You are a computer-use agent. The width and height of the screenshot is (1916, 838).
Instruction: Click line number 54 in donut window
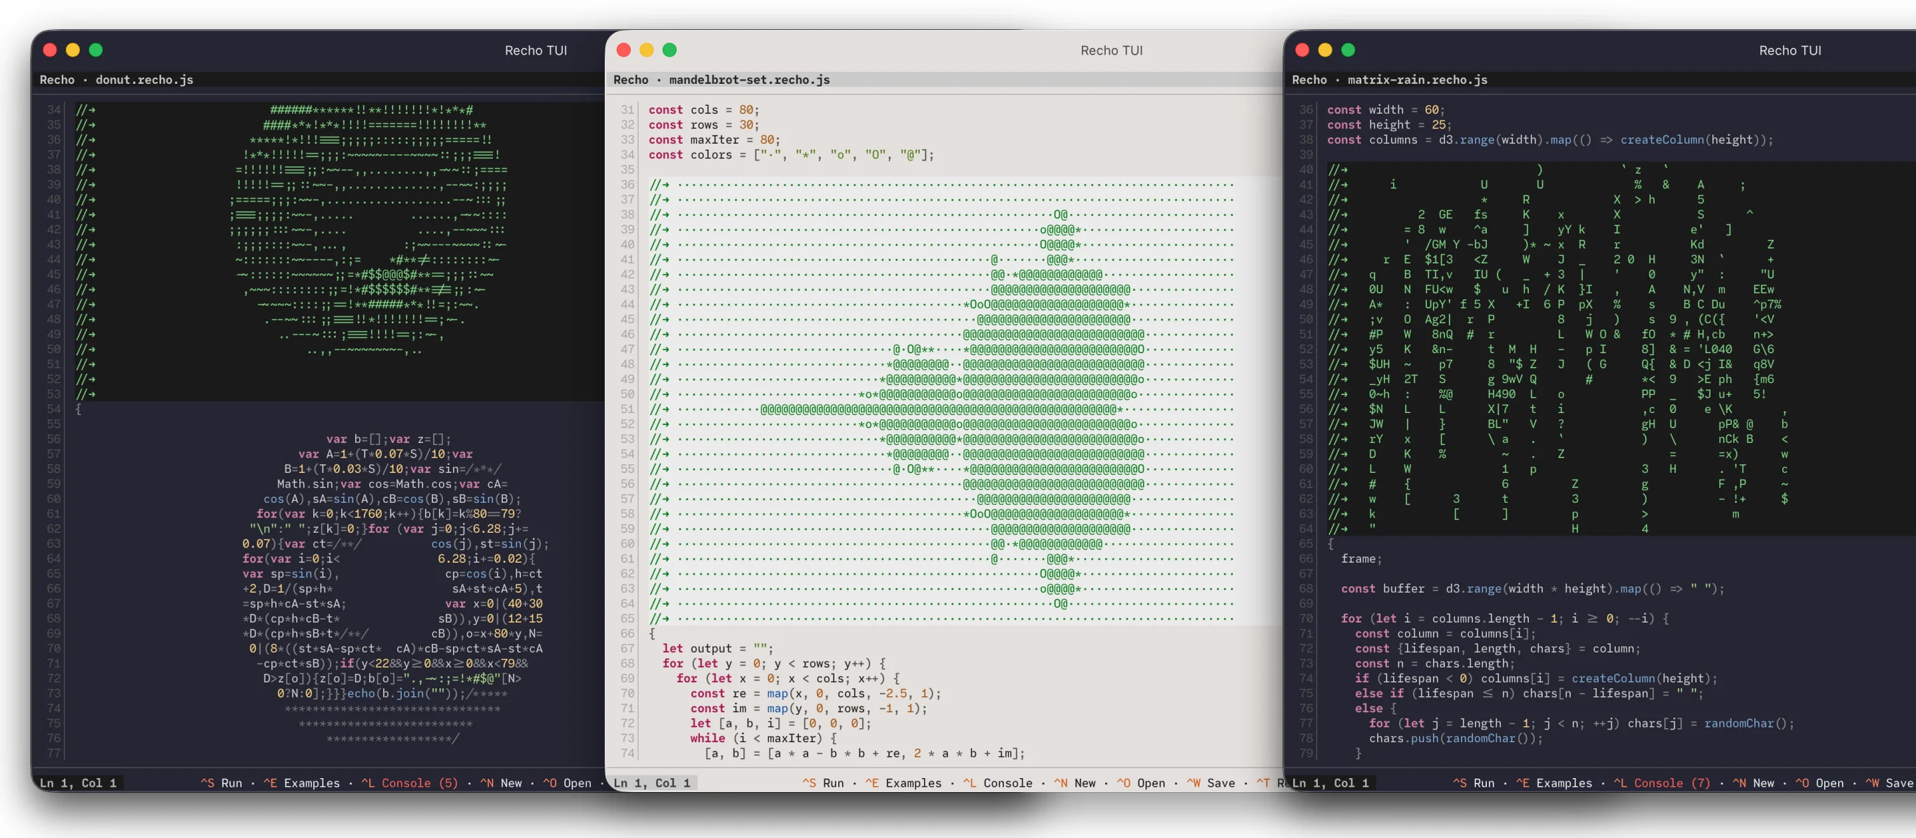tap(53, 409)
